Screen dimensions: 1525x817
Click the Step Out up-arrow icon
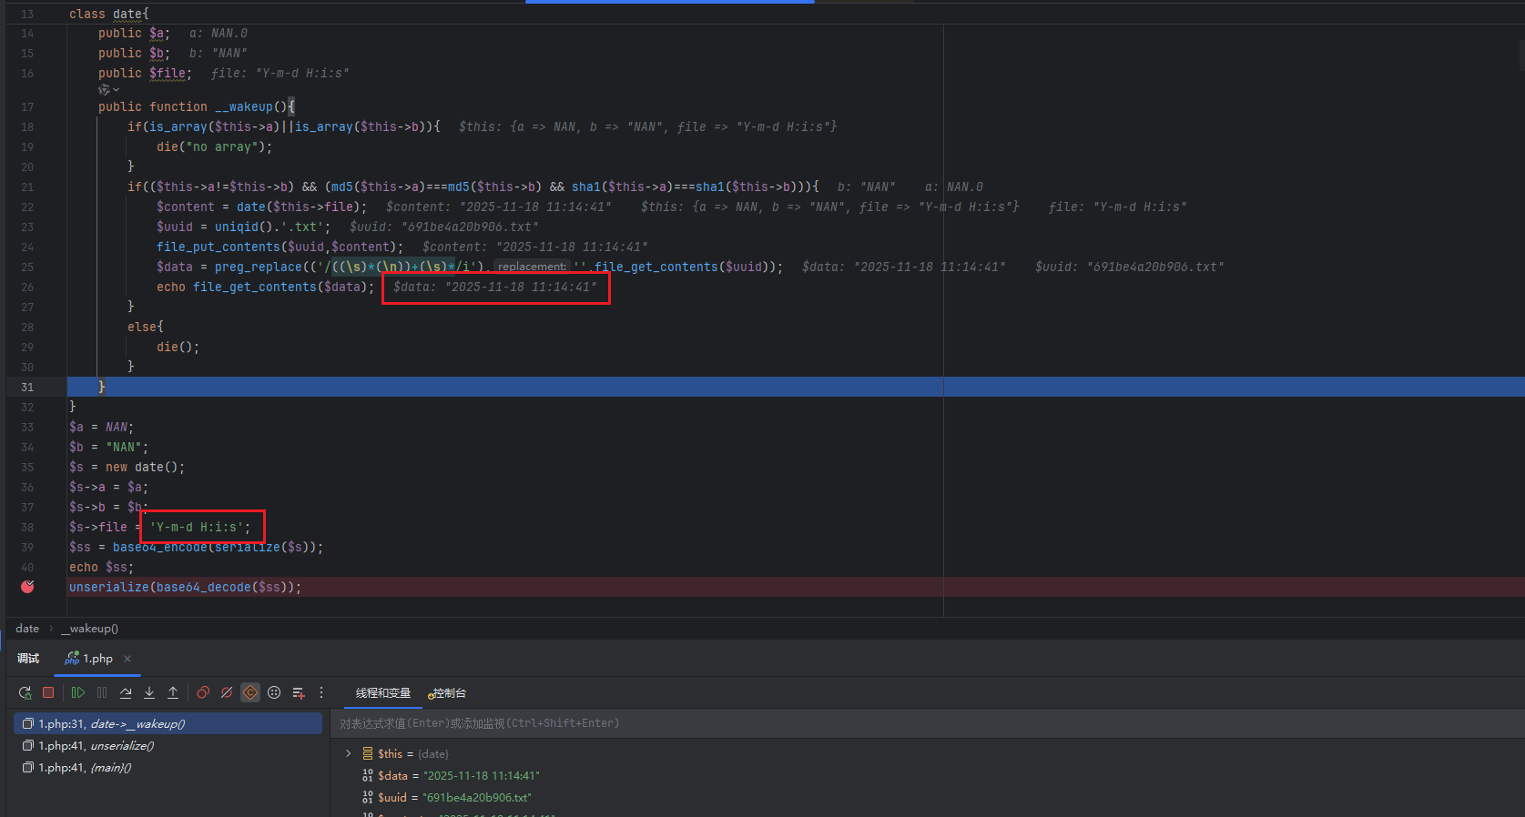point(173,693)
